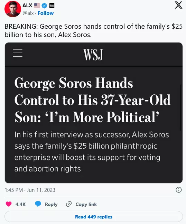Open Read 449 replies button
The width and height of the screenshot is (186, 224).
tap(94, 217)
